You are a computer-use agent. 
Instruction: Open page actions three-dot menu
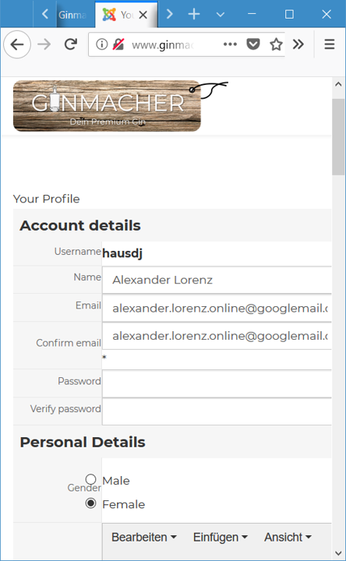(230, 44)
